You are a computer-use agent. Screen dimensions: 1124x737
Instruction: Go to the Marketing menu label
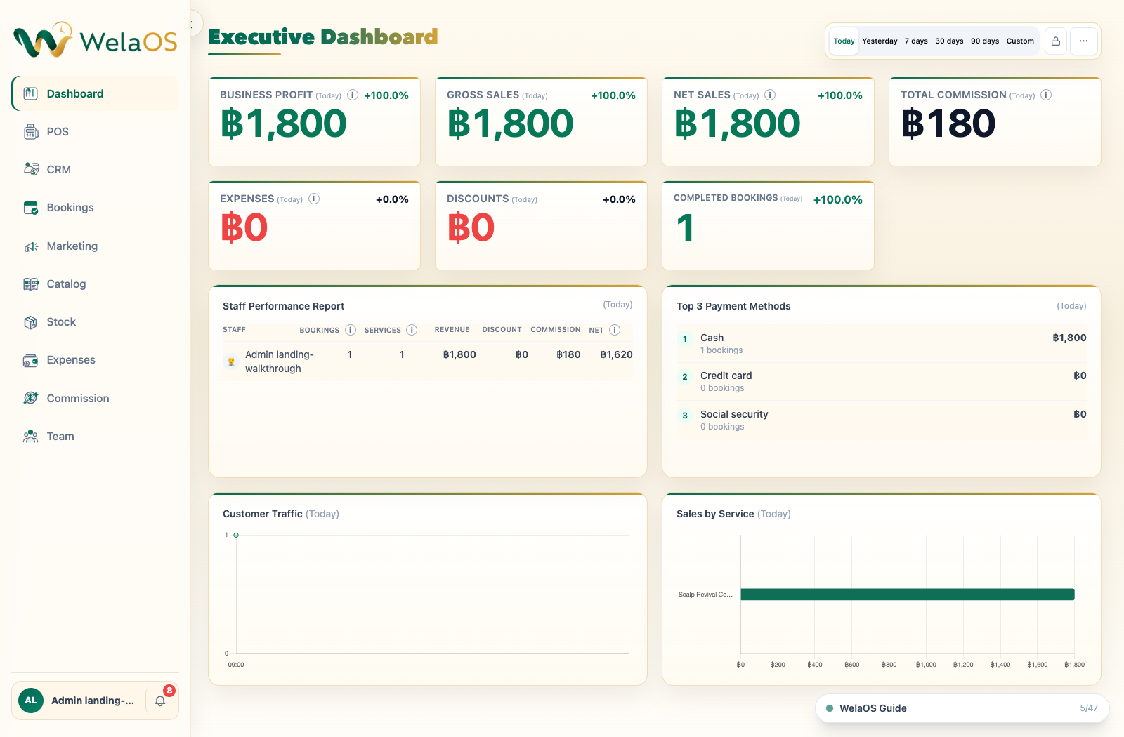click(x=72, y=246)
